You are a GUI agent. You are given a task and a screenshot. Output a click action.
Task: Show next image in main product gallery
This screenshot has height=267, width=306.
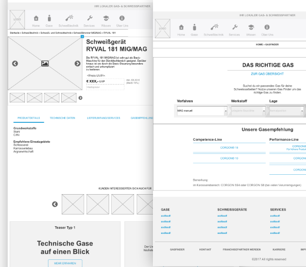coord(78,64)
